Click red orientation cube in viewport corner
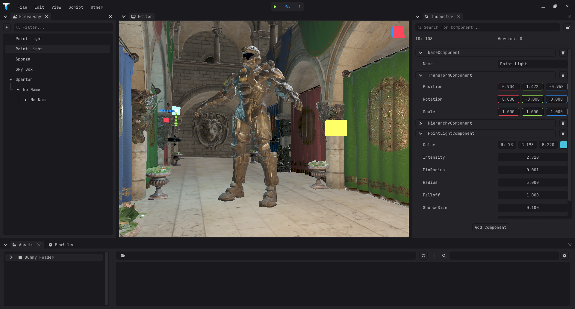The image size is (575, 309). click(399, 32)
